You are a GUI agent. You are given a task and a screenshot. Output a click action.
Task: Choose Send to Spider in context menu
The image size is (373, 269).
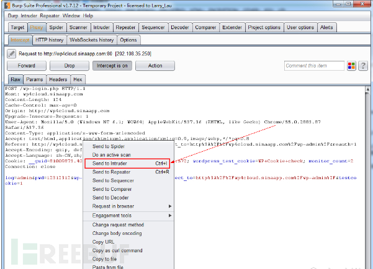click(x=128, y=146)
